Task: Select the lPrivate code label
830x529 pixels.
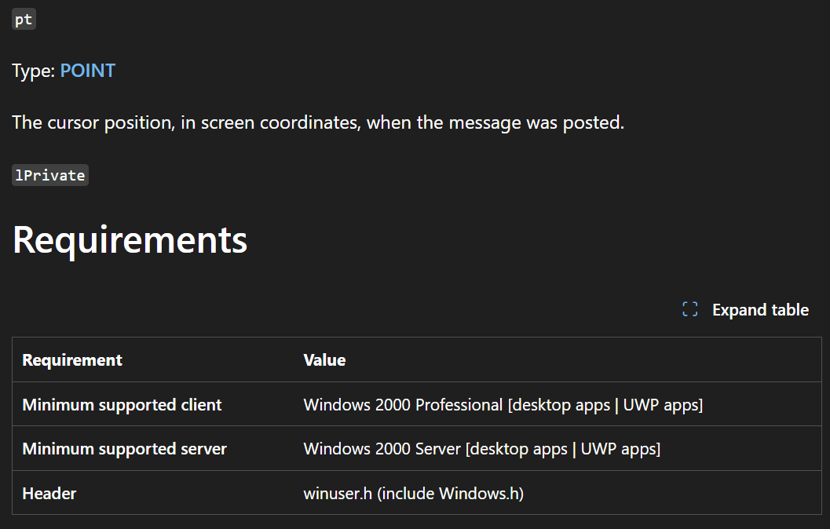Action: 49,175
